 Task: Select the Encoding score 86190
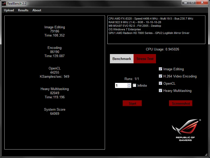(55, 52)
